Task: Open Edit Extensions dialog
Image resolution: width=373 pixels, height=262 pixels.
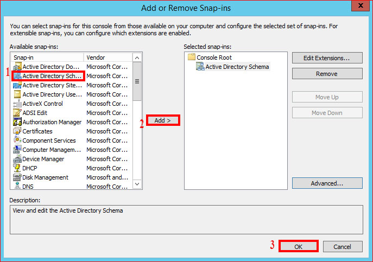Action: coord(327,58)
